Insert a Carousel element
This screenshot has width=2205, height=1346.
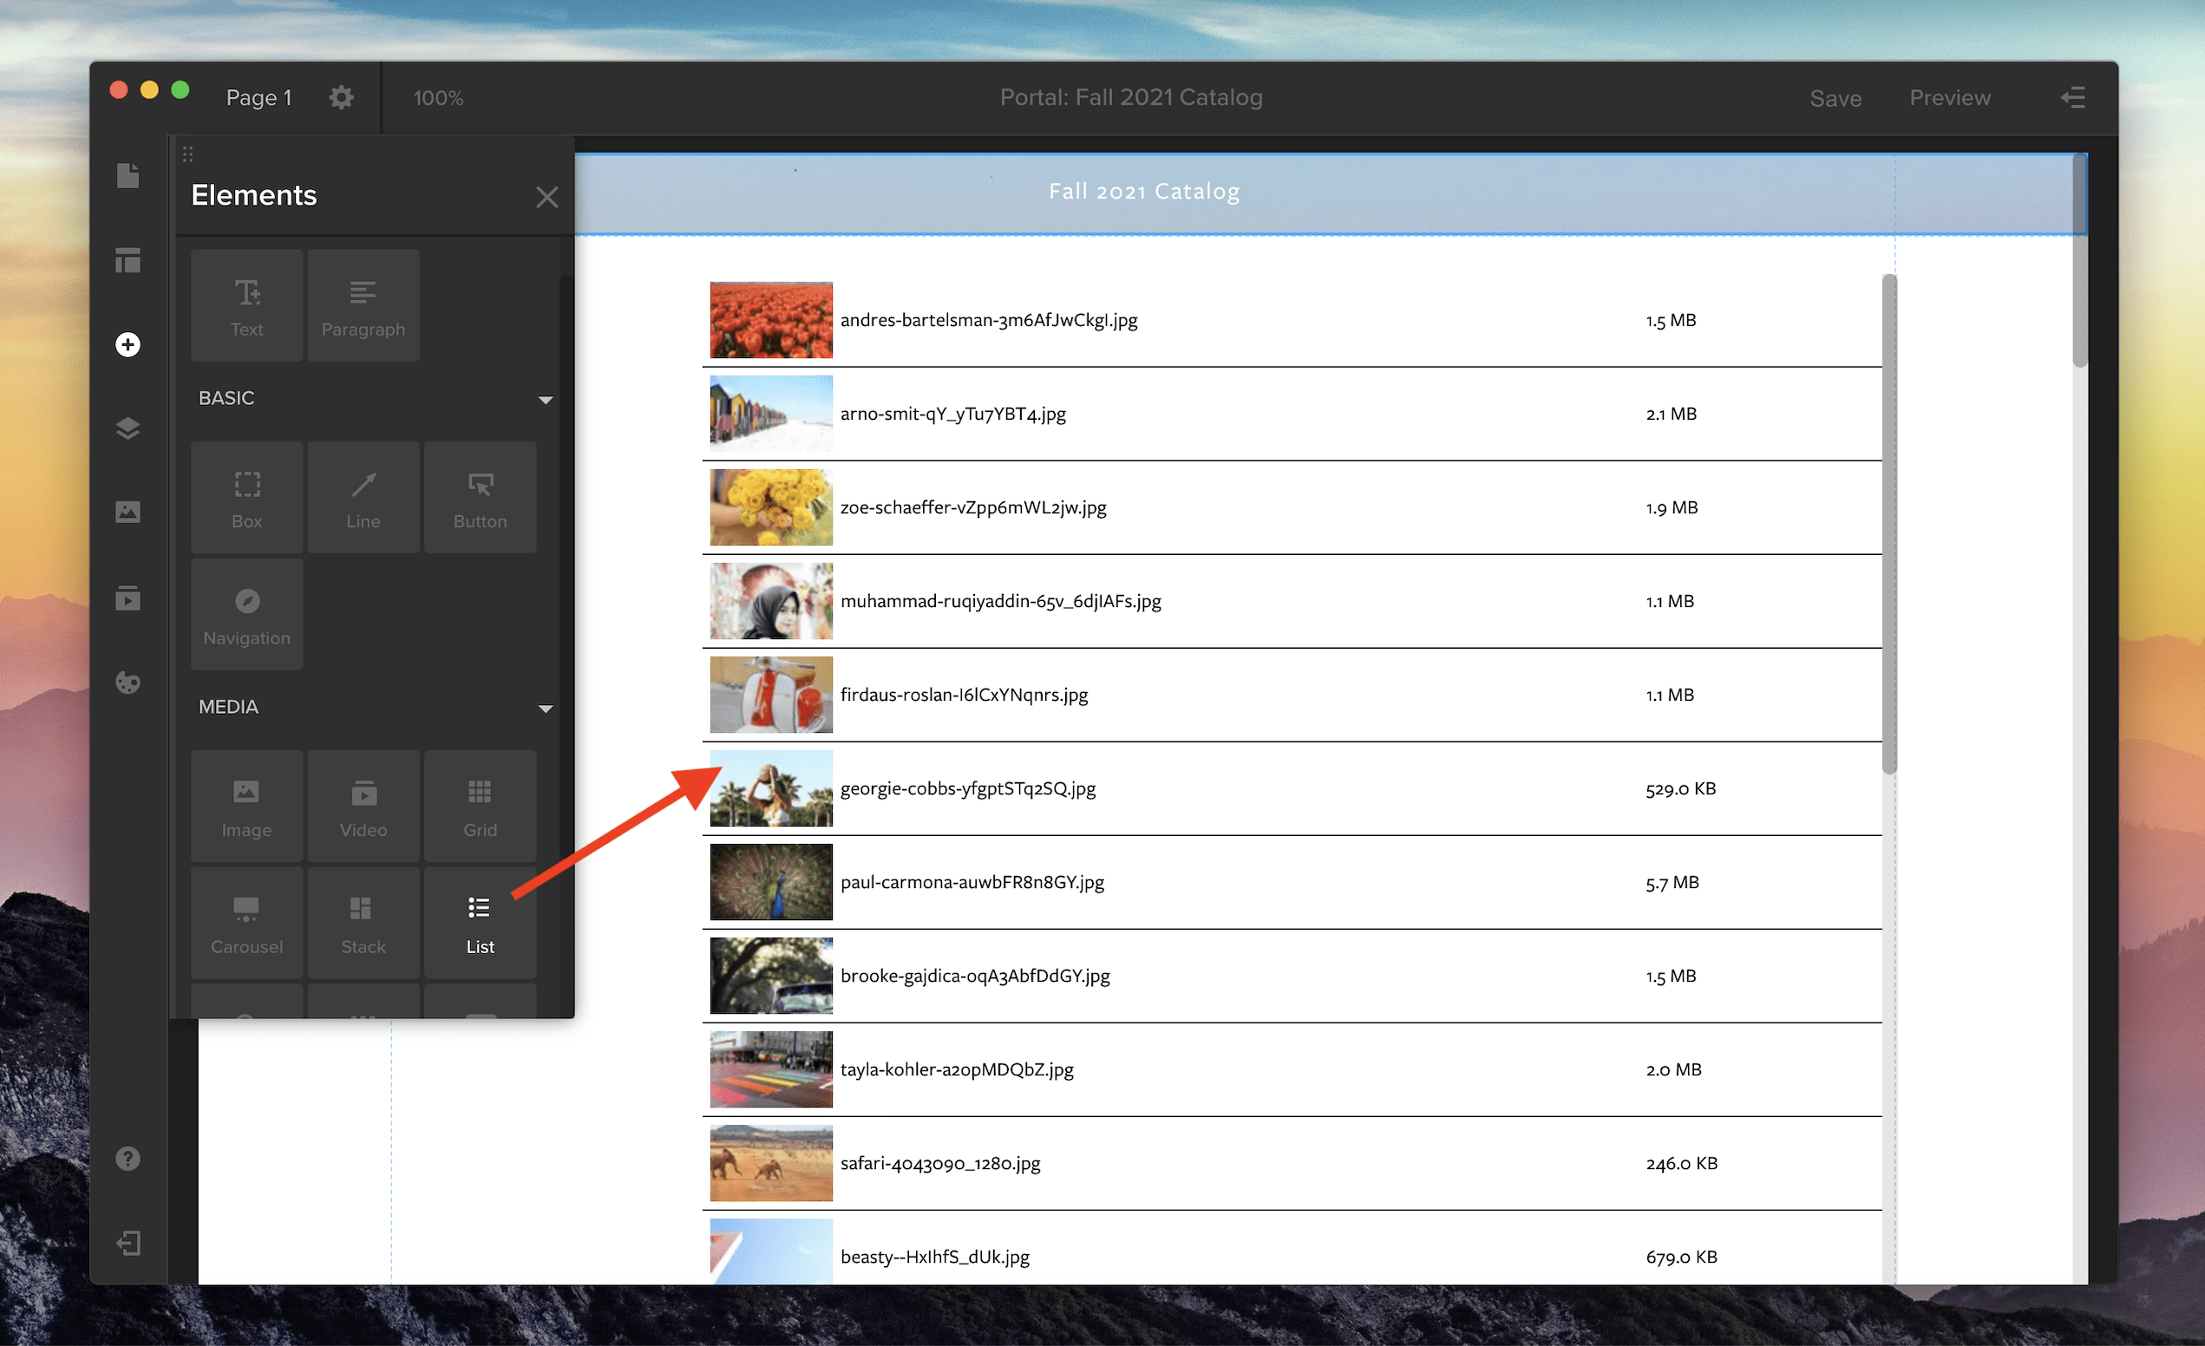pyautogui.click(x=246, y=923)
